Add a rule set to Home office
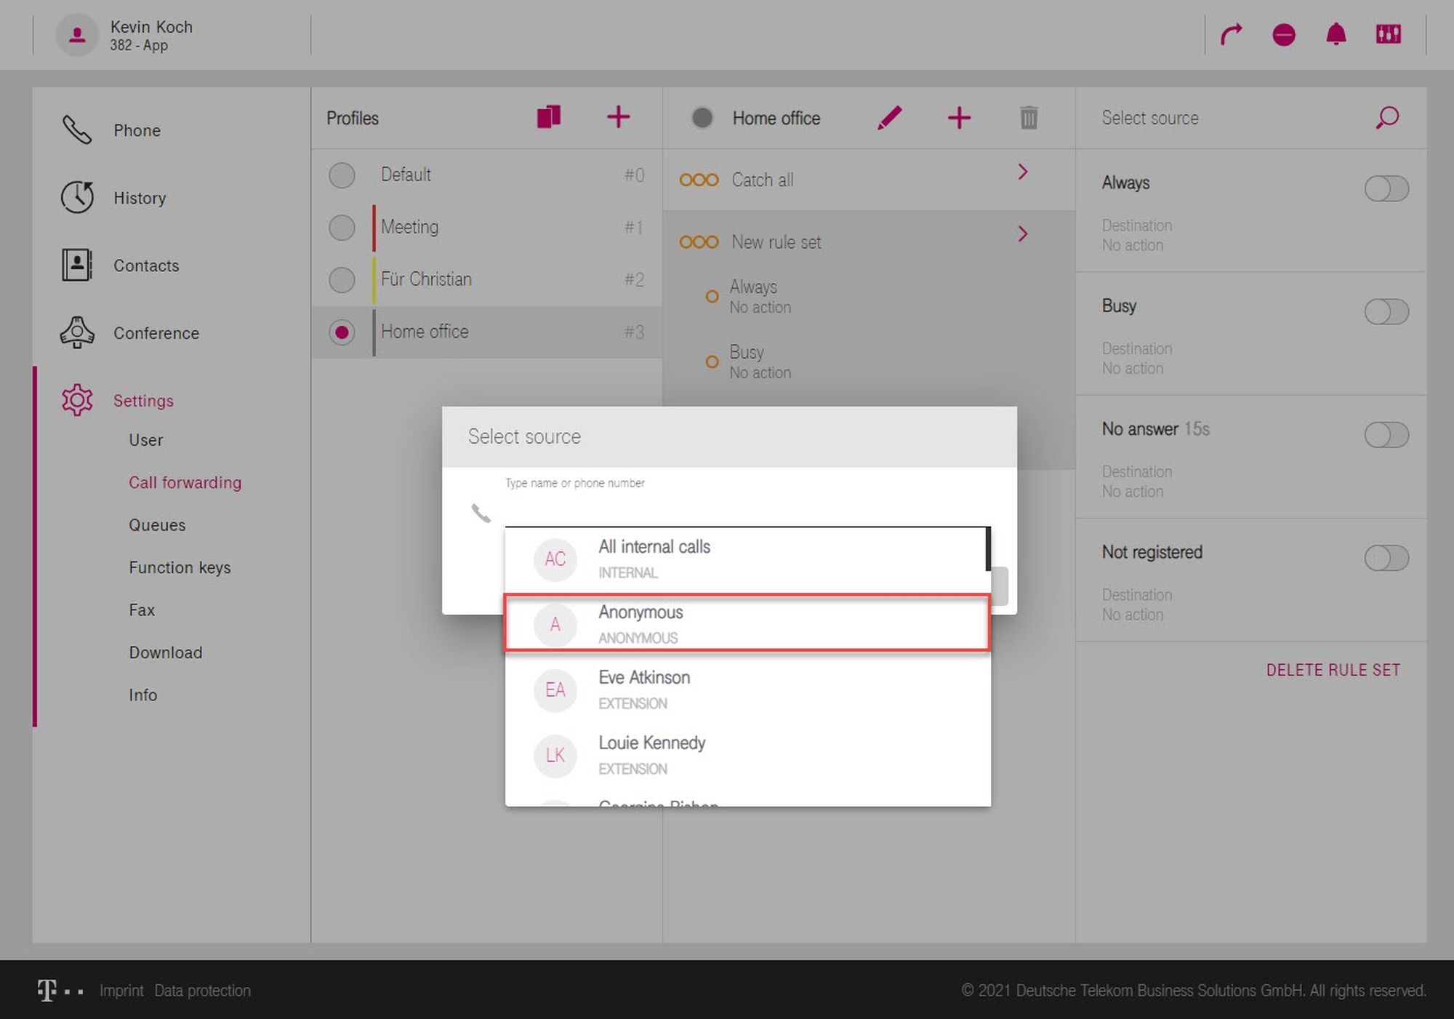 click(x=959, y=117)
